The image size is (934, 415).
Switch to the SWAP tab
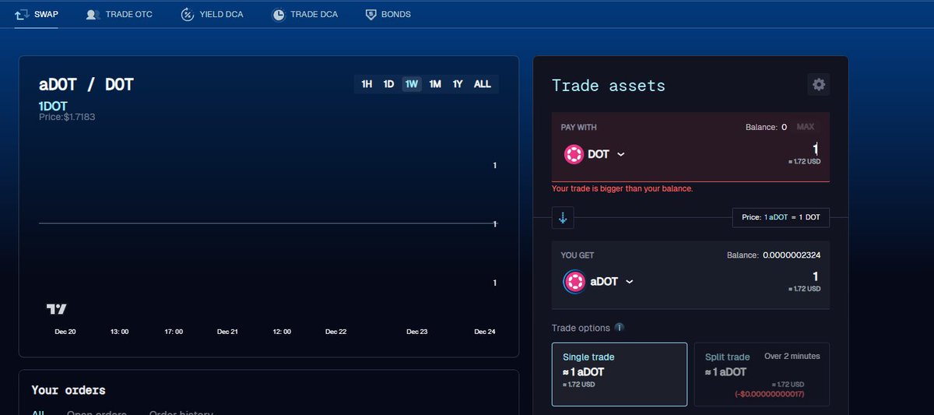(x=37, y=15)
